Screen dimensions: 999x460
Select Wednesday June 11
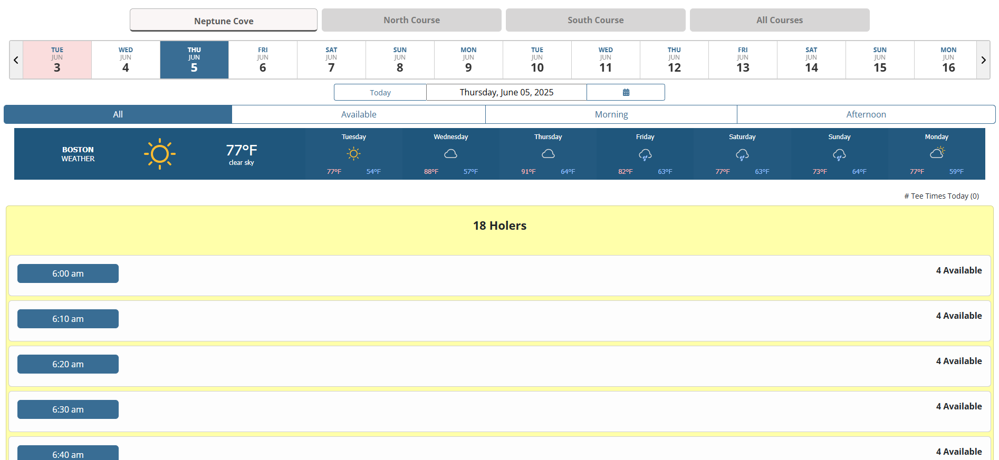click(x=606, y=60)
